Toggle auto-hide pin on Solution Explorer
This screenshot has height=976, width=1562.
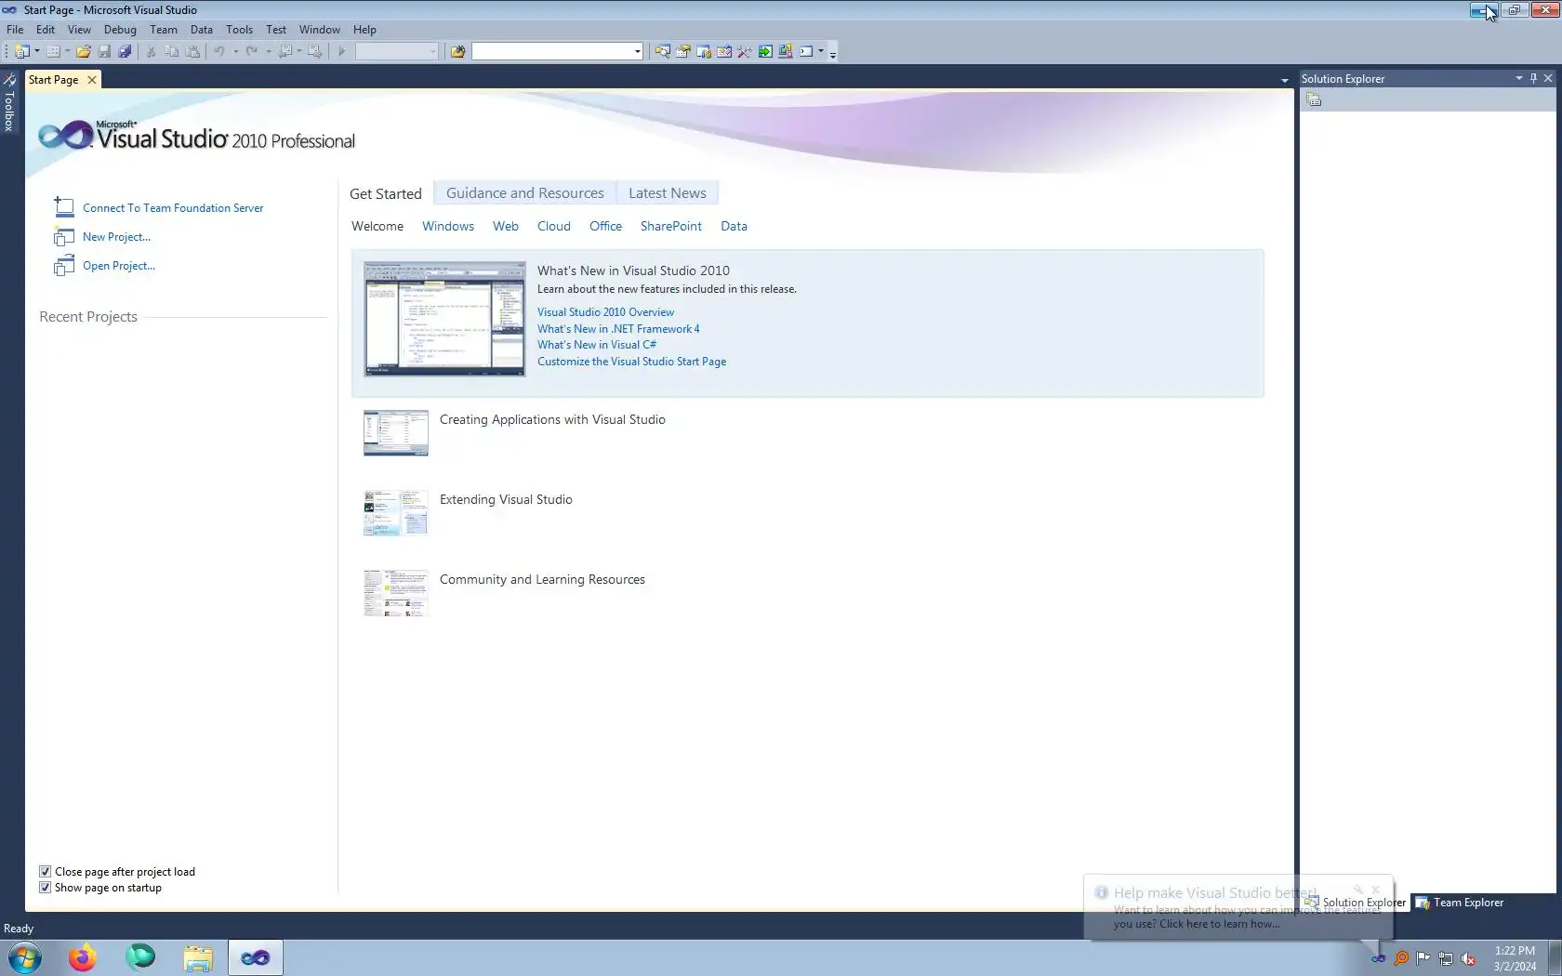1533,78
